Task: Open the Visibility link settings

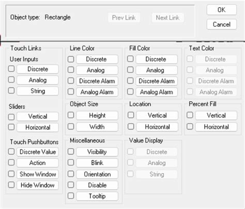Action: 97,152
